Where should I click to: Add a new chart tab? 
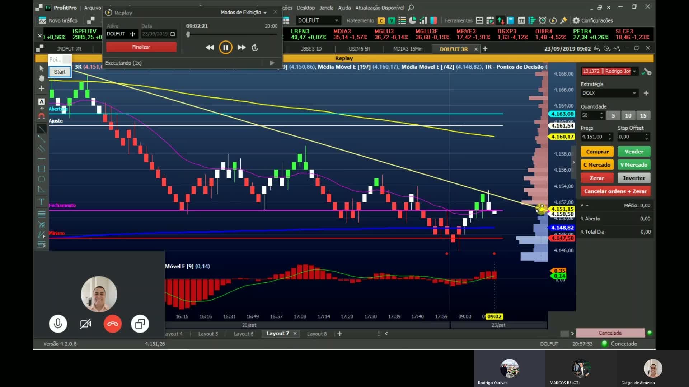click(485, 49)
